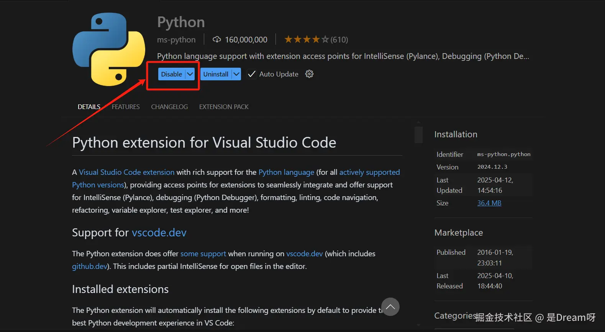The width and height of the screenshot is (605, 332).
Task: Open the ms-python publisher link
Action: [176, 40]
